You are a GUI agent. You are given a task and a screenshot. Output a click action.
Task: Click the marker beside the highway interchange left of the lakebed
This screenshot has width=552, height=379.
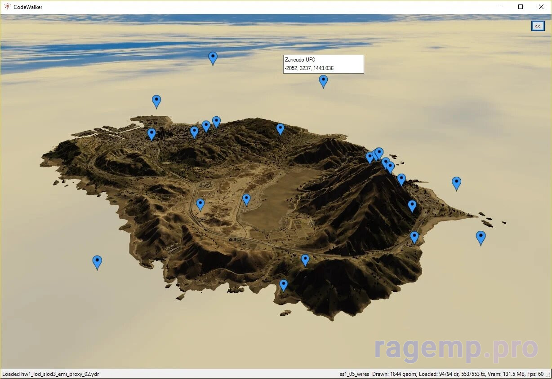(200, 204)
